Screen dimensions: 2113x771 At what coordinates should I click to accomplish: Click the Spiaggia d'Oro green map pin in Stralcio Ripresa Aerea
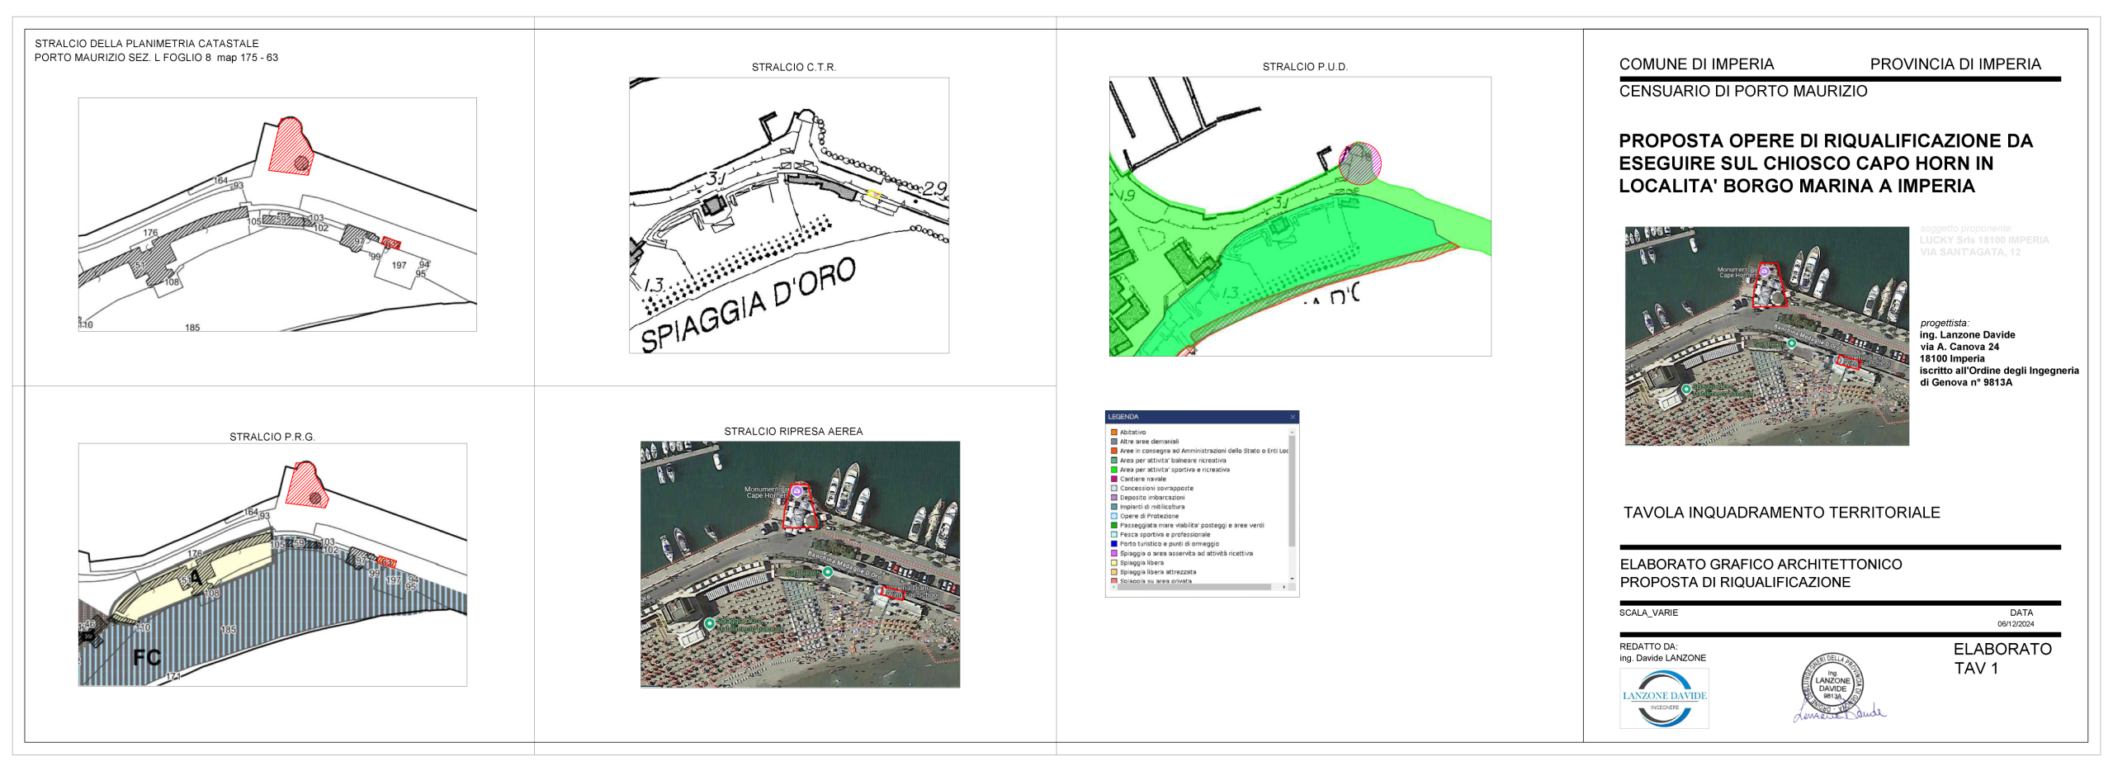[709, 623]
